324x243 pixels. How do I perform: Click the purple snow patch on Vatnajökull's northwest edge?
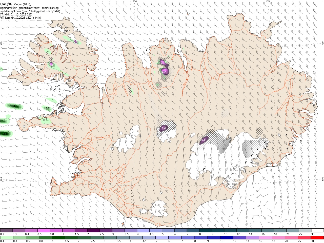[x=204, y=140]
